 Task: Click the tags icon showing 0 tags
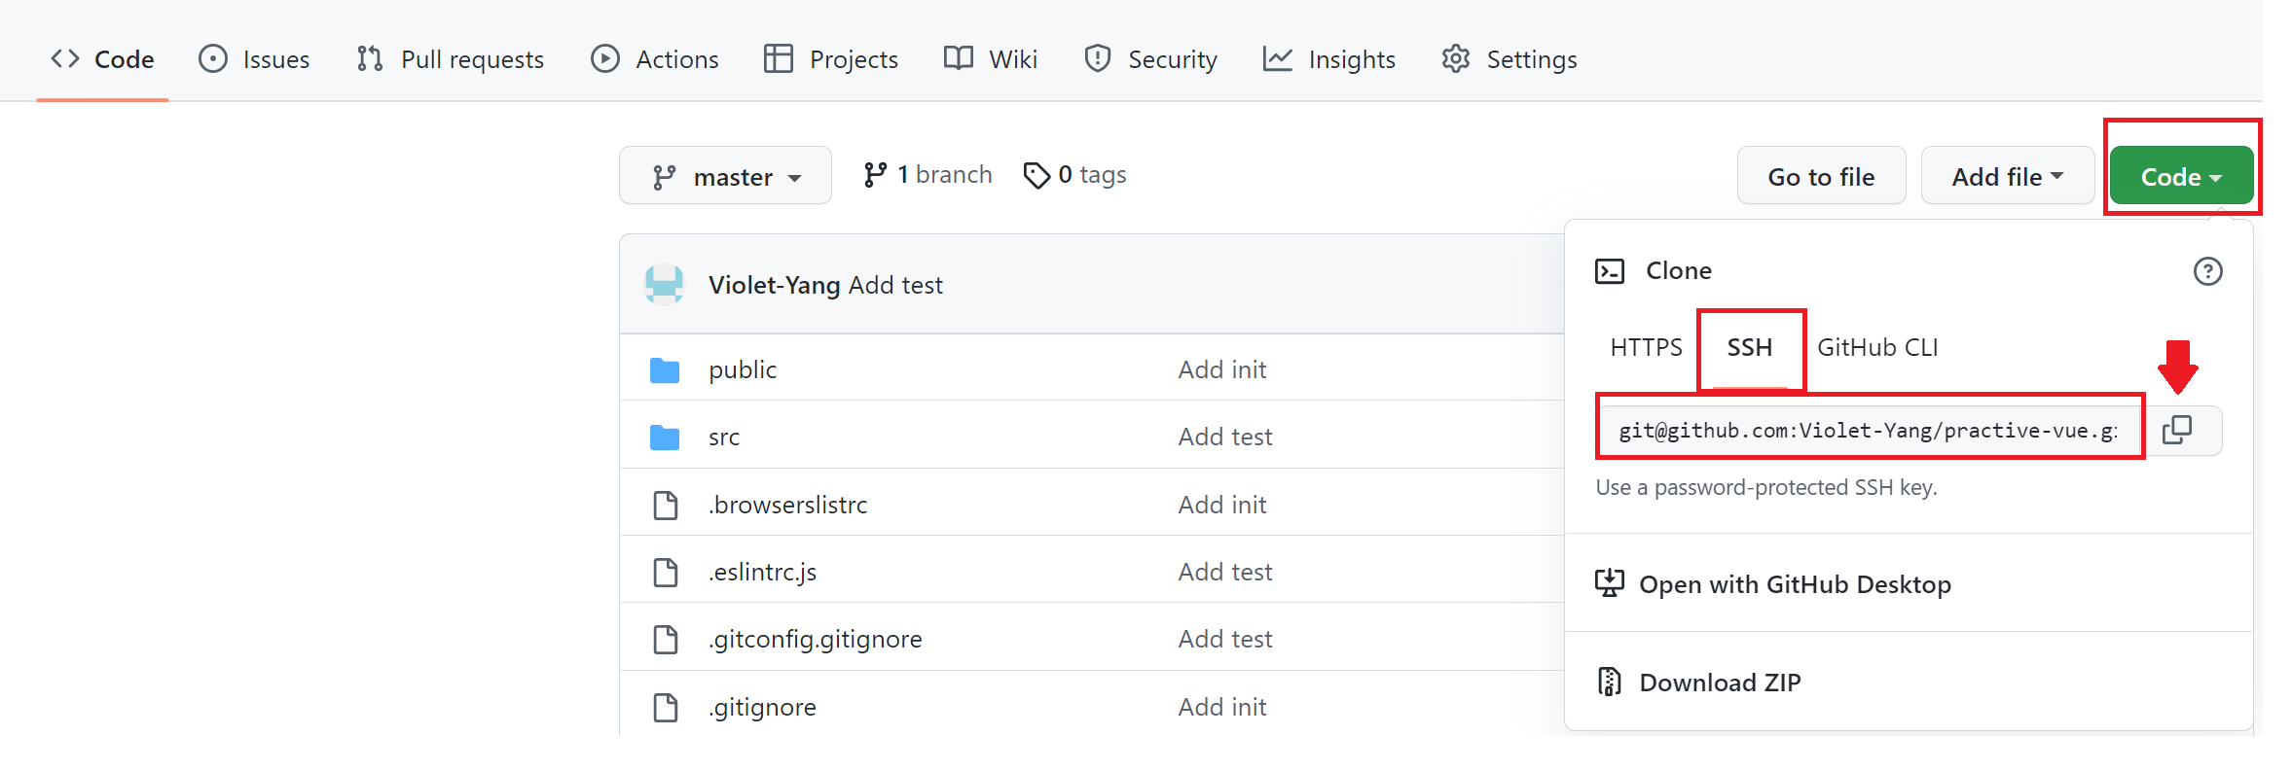(1037, 175)
